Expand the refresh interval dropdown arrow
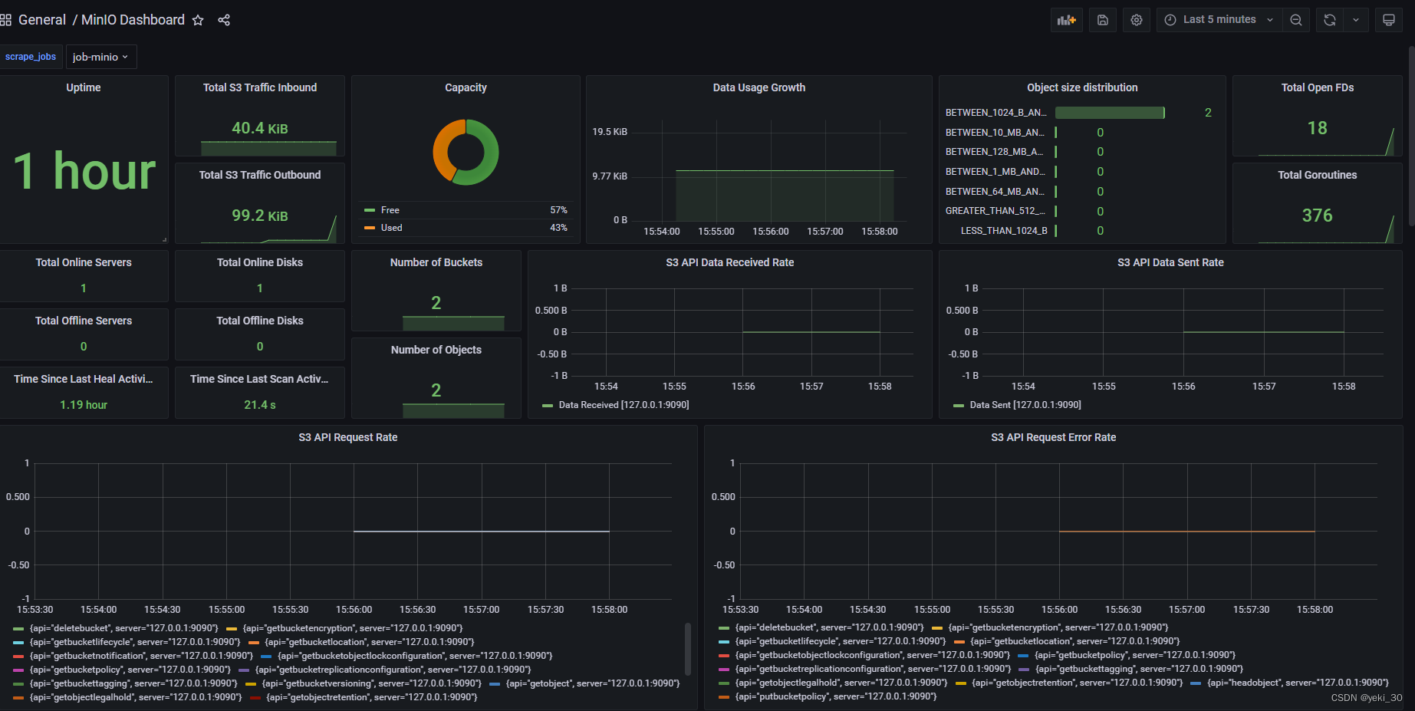Screen dimensions: 1415x711 [x=1356, y=20]
